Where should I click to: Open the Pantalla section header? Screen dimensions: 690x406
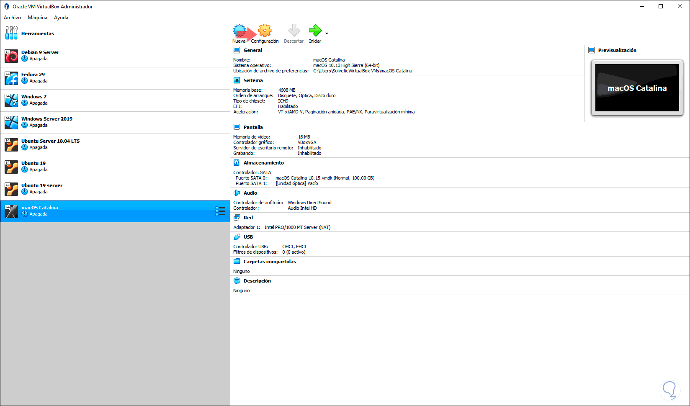click(253, 127)
